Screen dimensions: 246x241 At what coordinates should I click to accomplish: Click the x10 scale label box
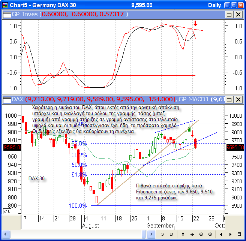pos(6,212)
